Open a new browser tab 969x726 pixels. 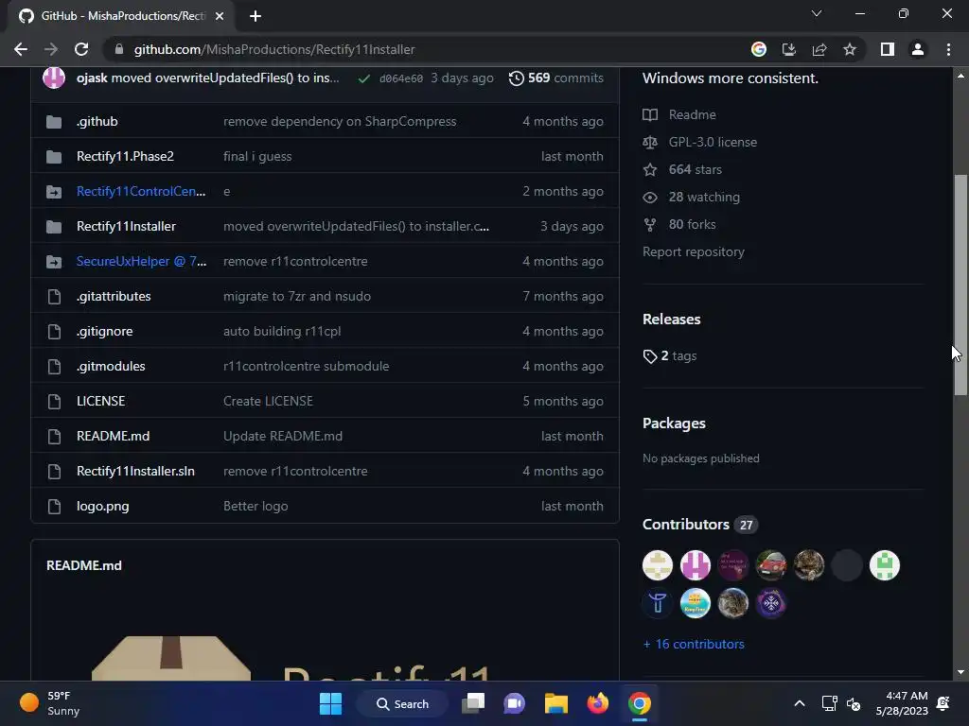click(x=255, y=16)
